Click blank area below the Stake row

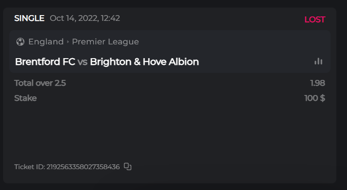[x=168, y=131]
